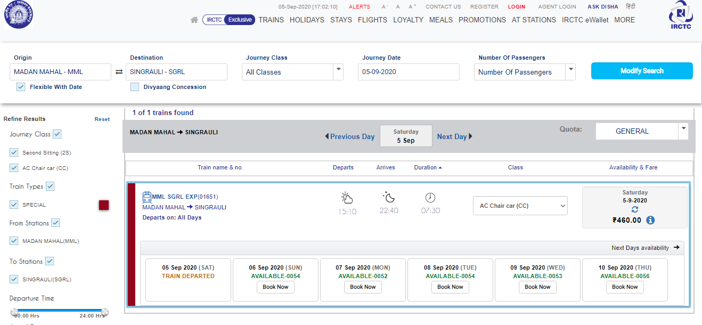
Task: Toggle Flexible With Date checkbox
Action: [21, 87]
